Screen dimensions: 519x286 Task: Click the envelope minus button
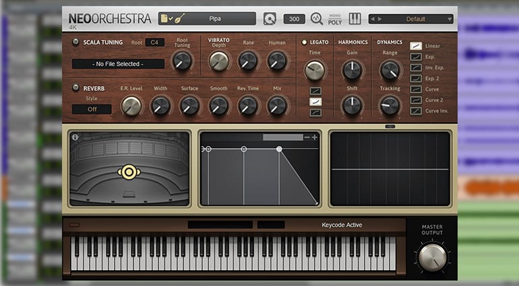tap(307, 137)
